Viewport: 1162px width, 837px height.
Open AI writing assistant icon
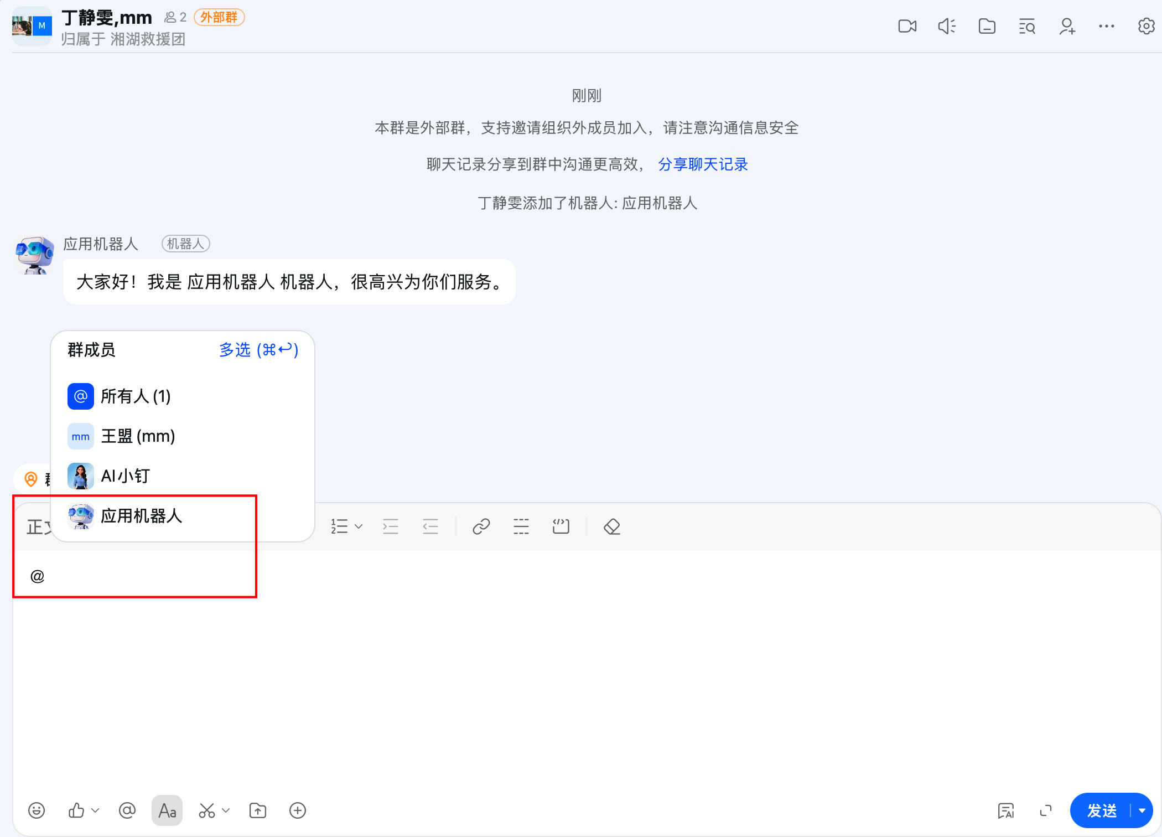(x=1006, y=810)
